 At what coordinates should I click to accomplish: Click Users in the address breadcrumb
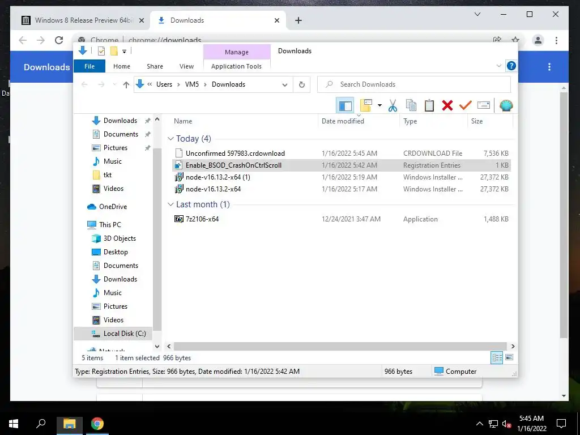164,84
